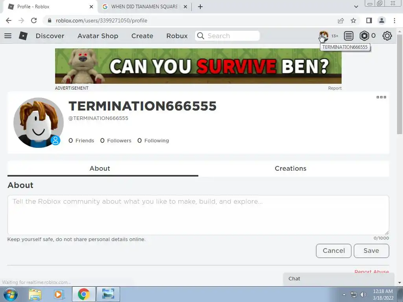Click the Chrome taskbar icon

[x=83, y=294]
